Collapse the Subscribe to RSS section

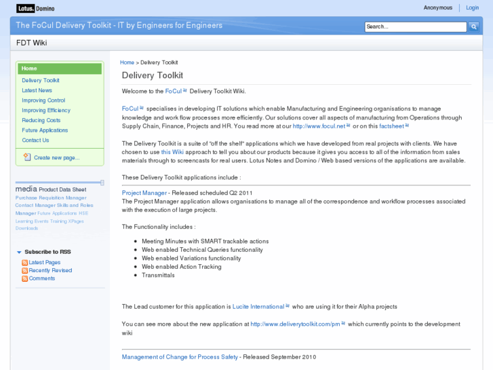tap(19, 253)
